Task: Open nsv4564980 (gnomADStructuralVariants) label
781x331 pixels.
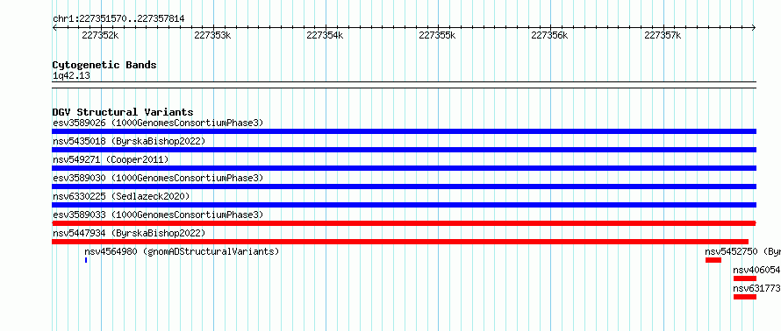Action: 182,251
